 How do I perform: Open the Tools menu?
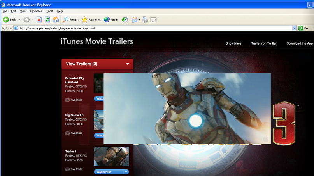(x=50, y=11)
